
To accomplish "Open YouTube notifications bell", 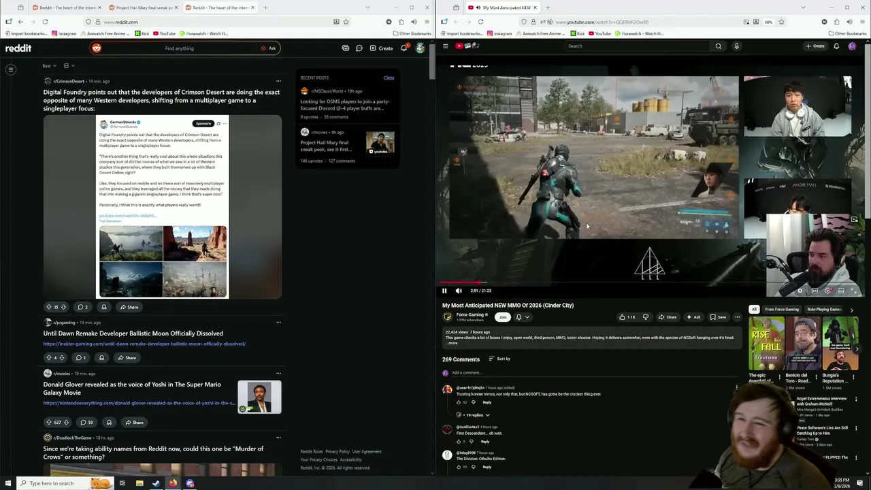I will [836, 46].
